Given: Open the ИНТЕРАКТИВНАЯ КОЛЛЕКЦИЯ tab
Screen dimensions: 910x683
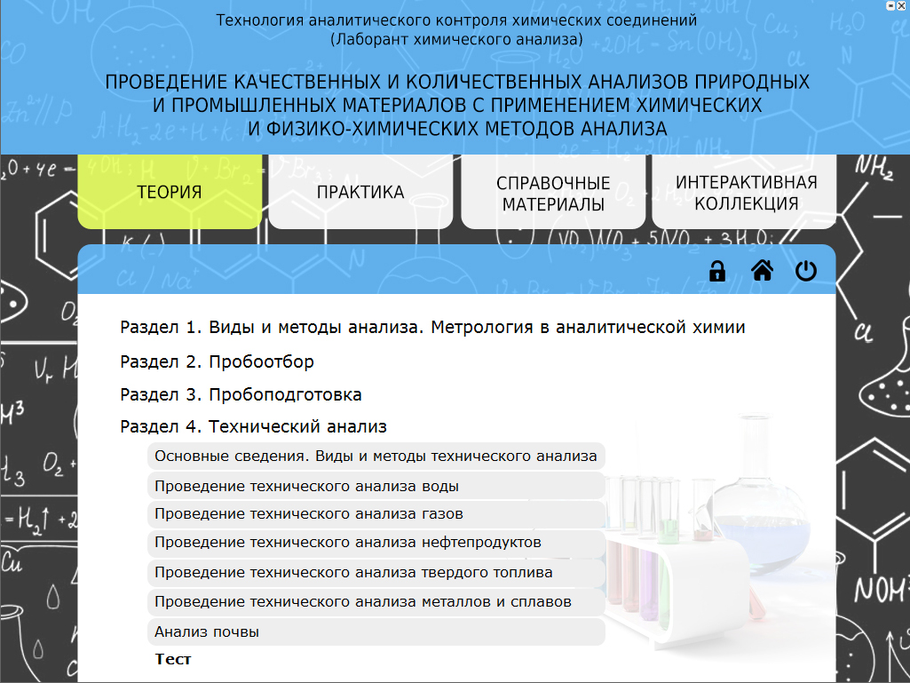Looking at the screenshot, I should pos(746,193).
